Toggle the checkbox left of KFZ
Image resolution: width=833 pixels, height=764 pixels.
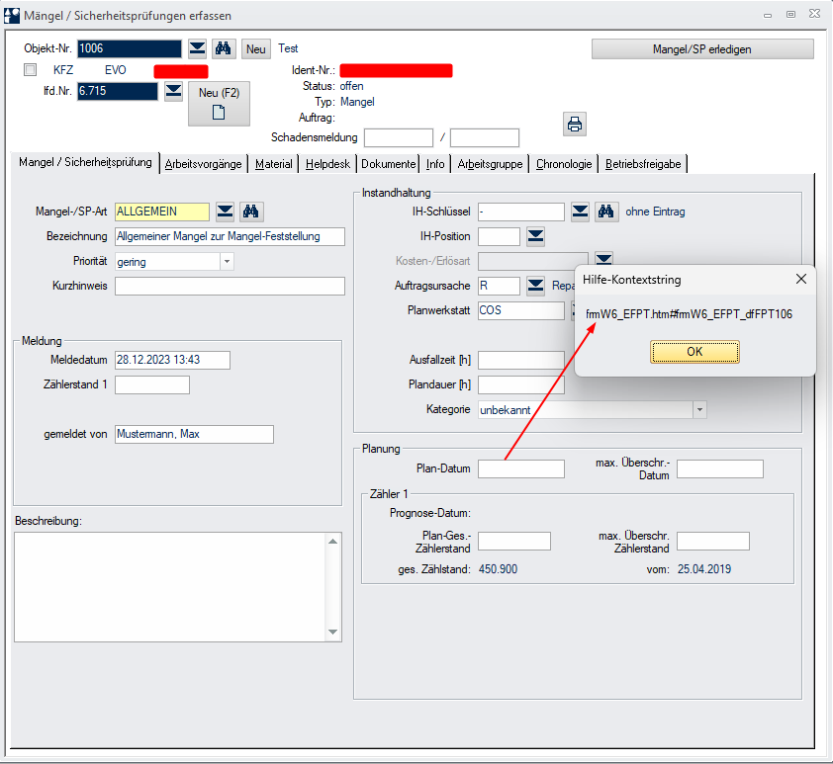[x=30, y=70]
